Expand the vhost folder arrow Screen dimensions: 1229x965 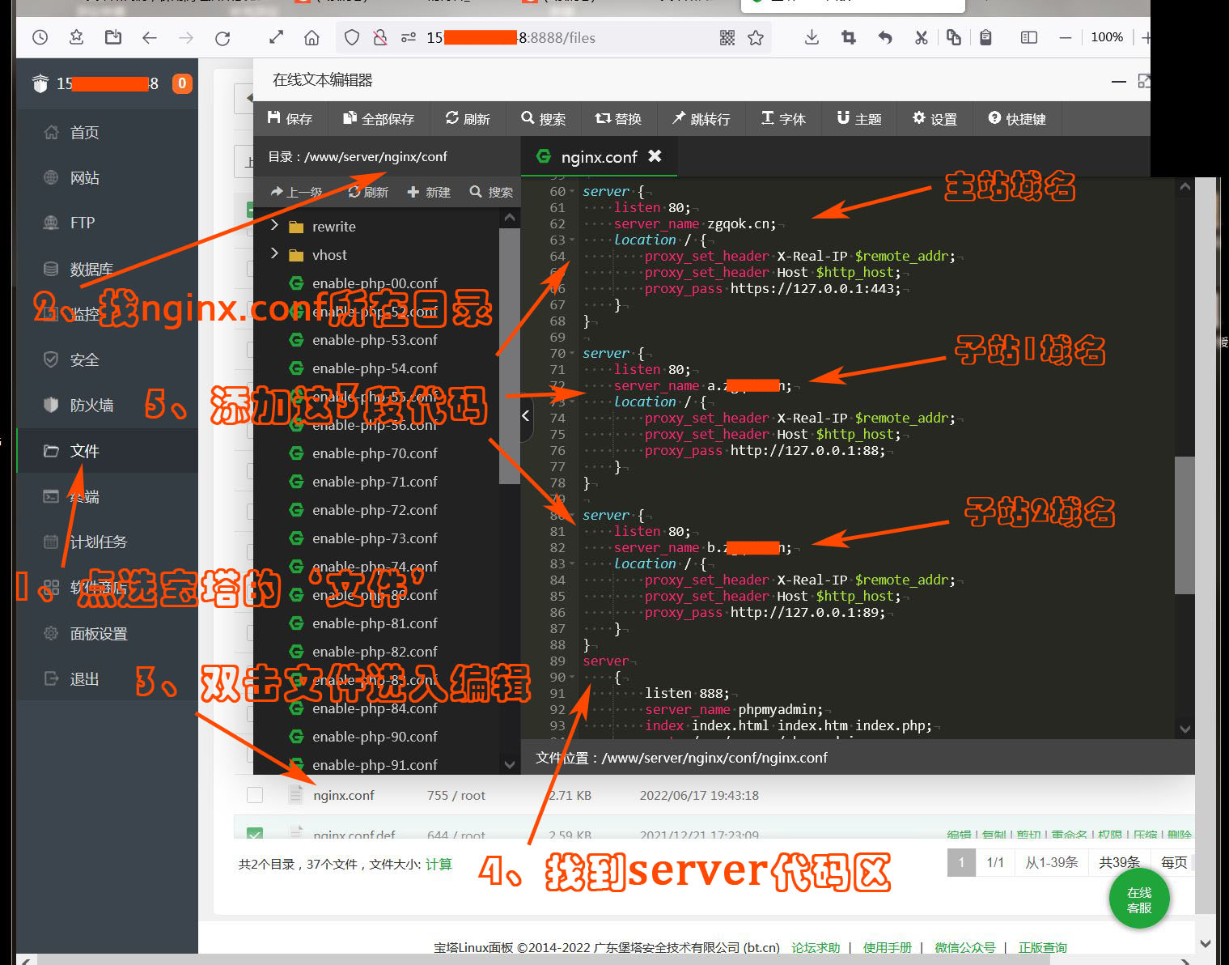pos(274,253)
